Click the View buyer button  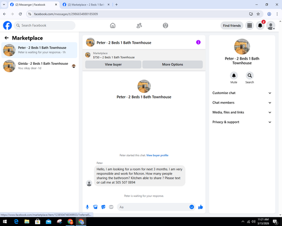(x=113, y=64)
